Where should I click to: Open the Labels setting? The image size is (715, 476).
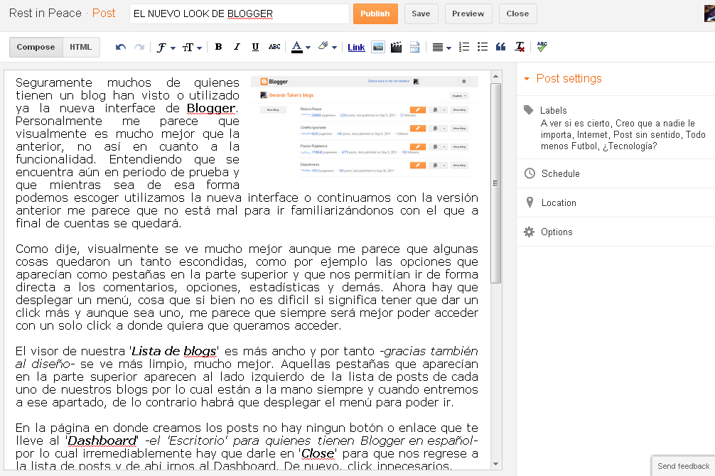pos(553,110)
